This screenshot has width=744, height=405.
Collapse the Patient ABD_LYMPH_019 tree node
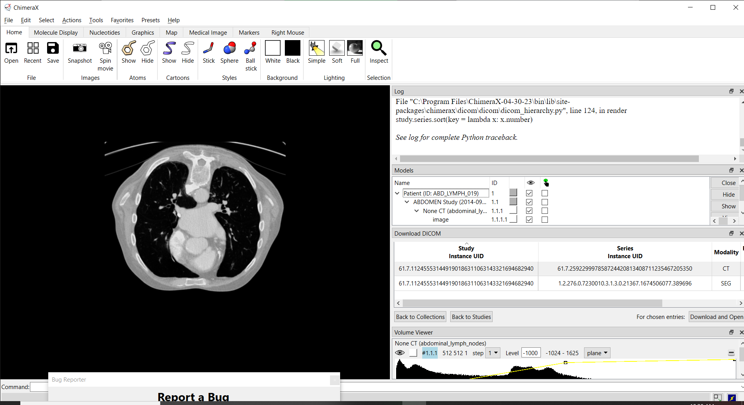(x=397, y=193)
